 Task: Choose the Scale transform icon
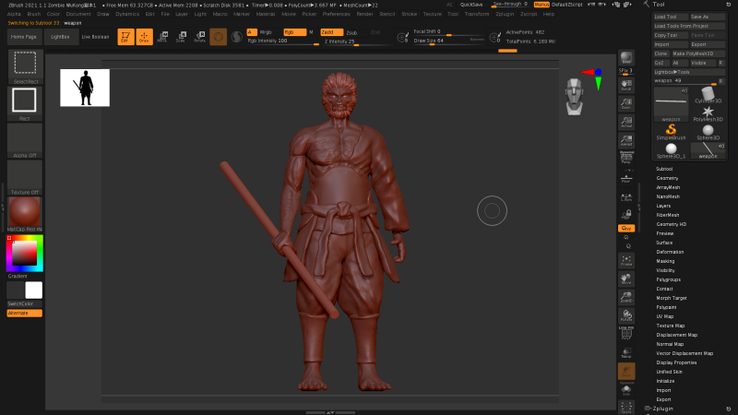point(180,37)
